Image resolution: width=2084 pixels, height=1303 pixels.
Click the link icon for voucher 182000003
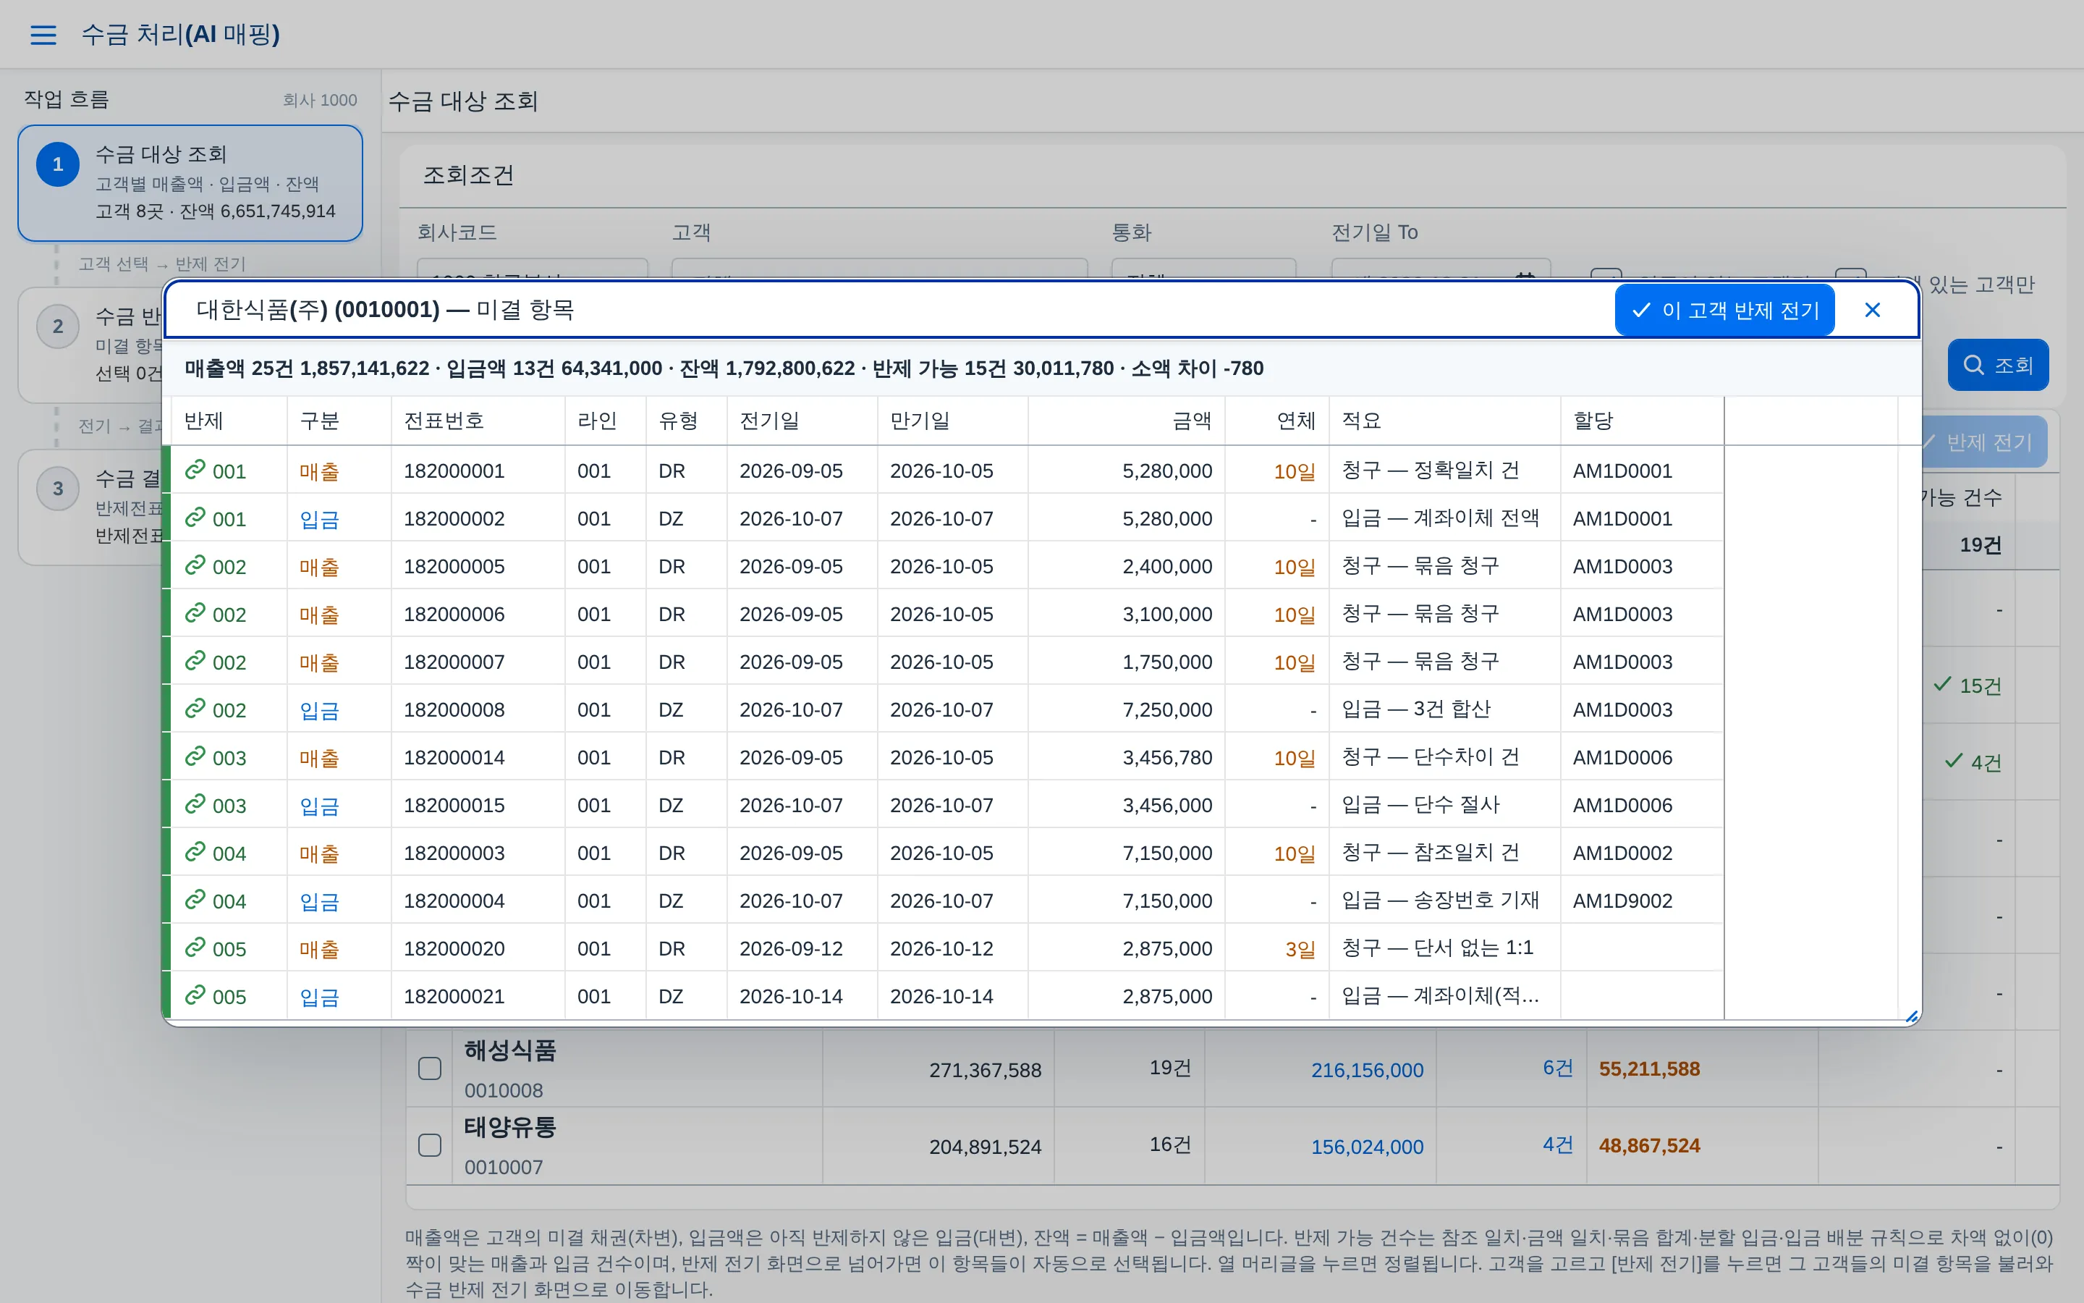(x=195, y=851)
